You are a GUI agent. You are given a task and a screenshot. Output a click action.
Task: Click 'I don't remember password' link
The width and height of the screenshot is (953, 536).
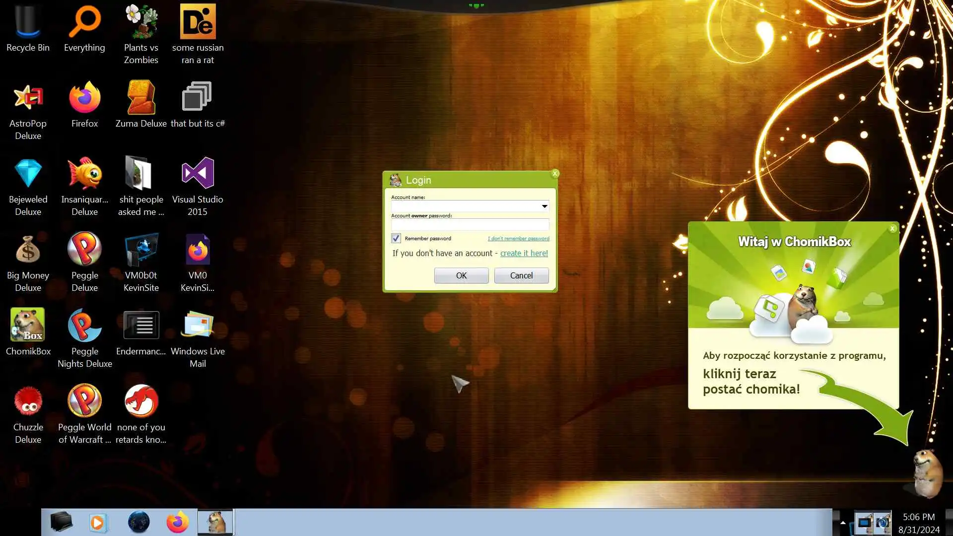click(518, 239)
